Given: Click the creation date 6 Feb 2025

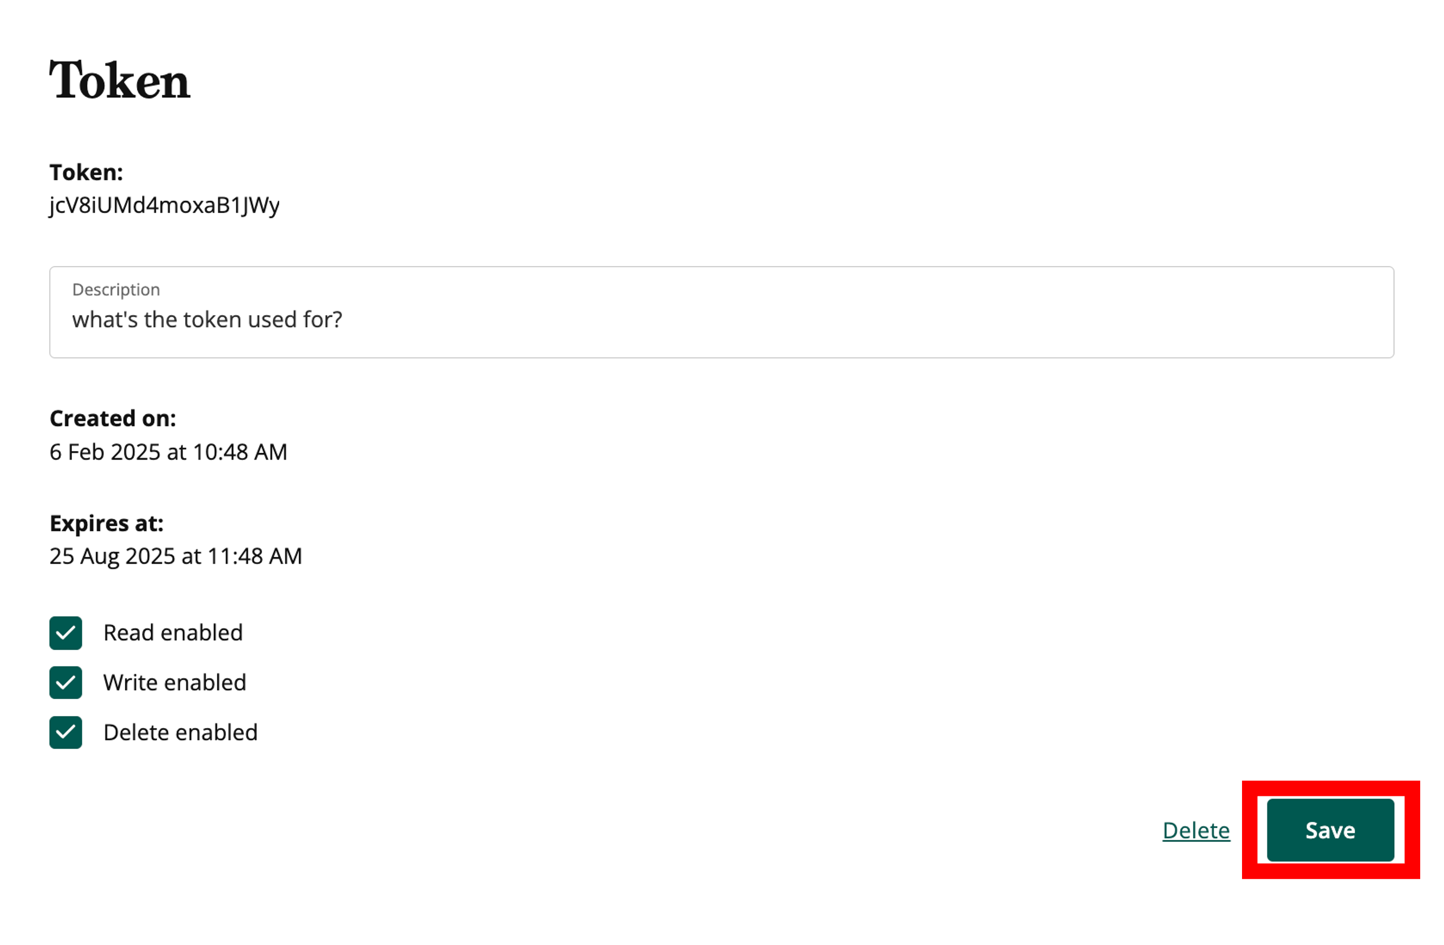Looking at the screenshot, I should [168, 452].
